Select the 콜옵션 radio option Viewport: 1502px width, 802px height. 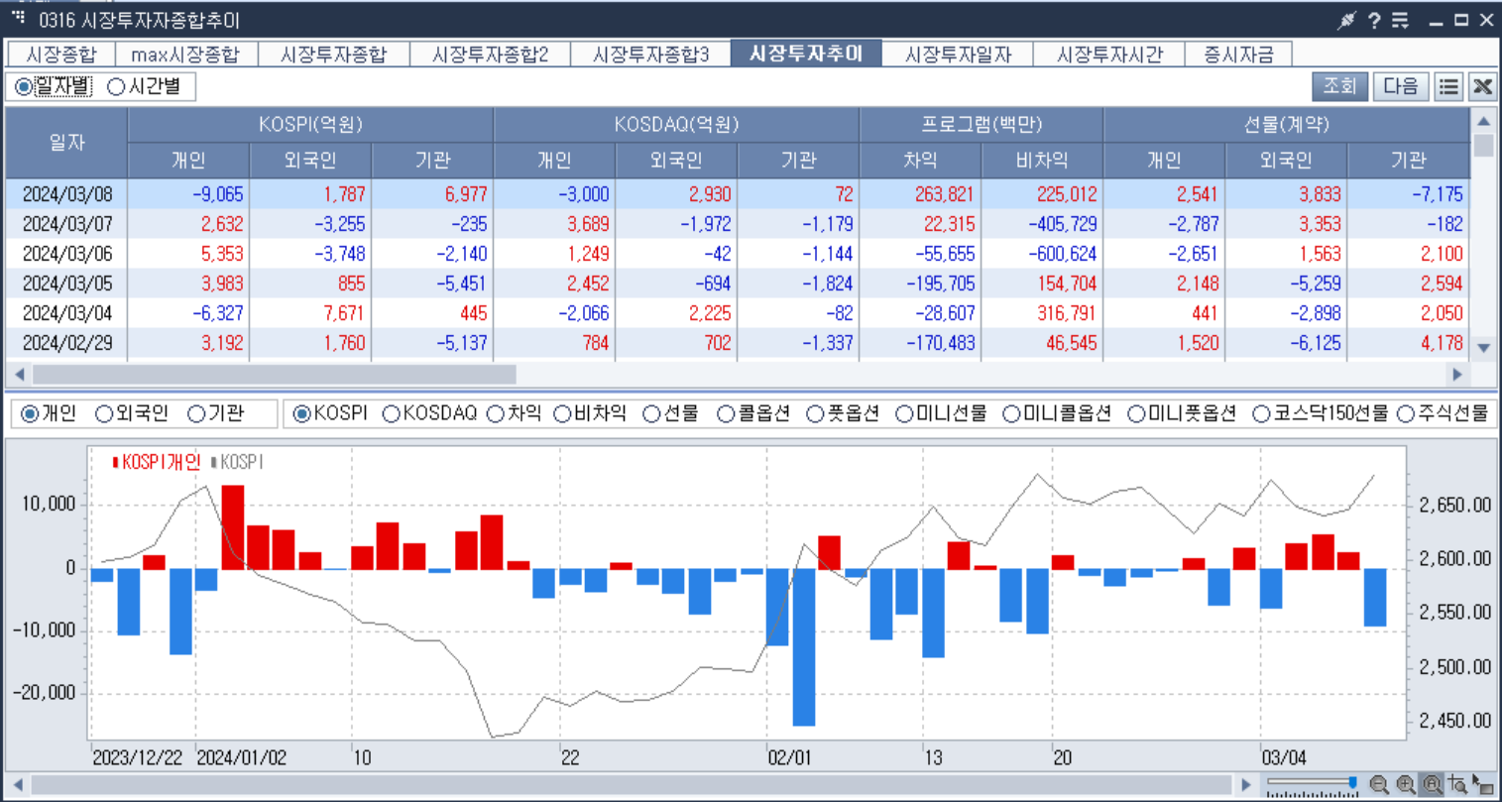coord(725,414)
